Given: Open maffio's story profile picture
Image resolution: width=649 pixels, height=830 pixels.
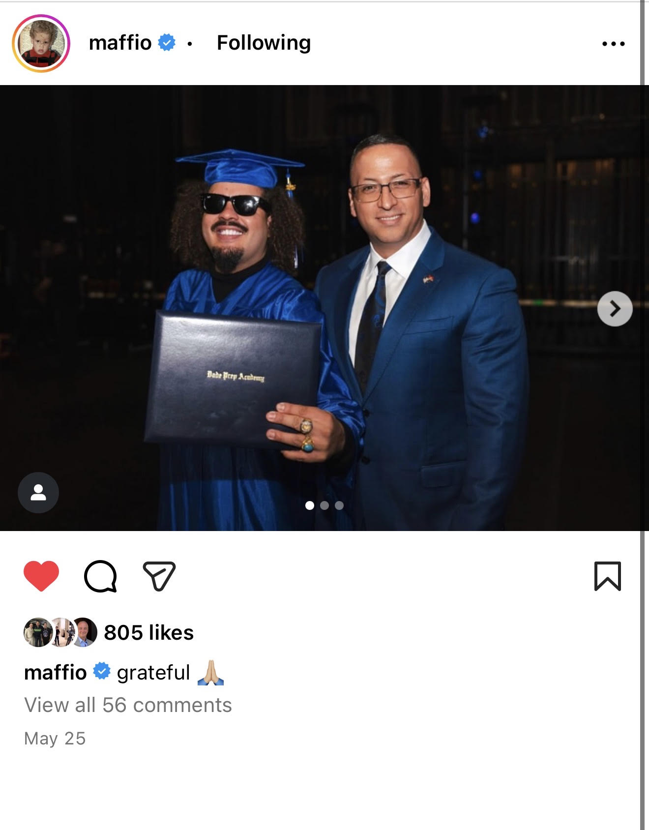Looking at the screenshot, I should [41, 43].
